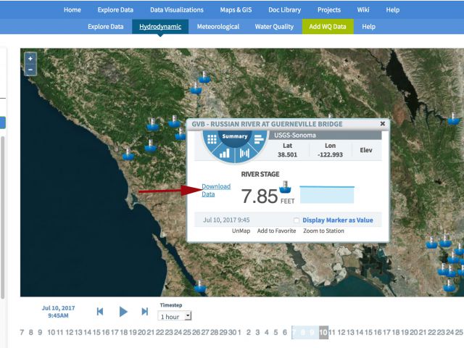Open the Wiki menu

pos(363,9)
